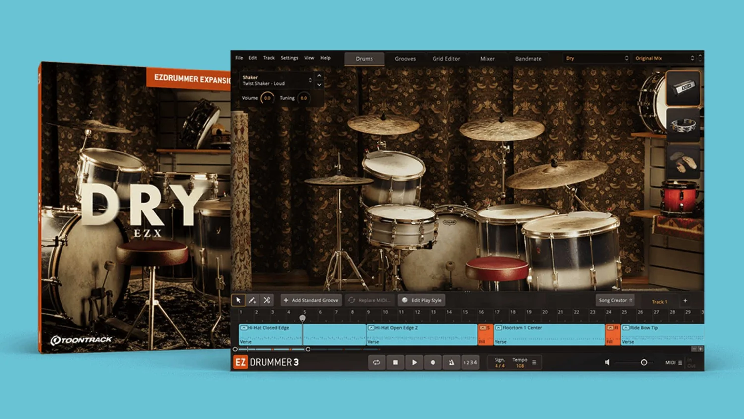Switch to the Grooves tab
Screen dimensions: 744x419
405,59
